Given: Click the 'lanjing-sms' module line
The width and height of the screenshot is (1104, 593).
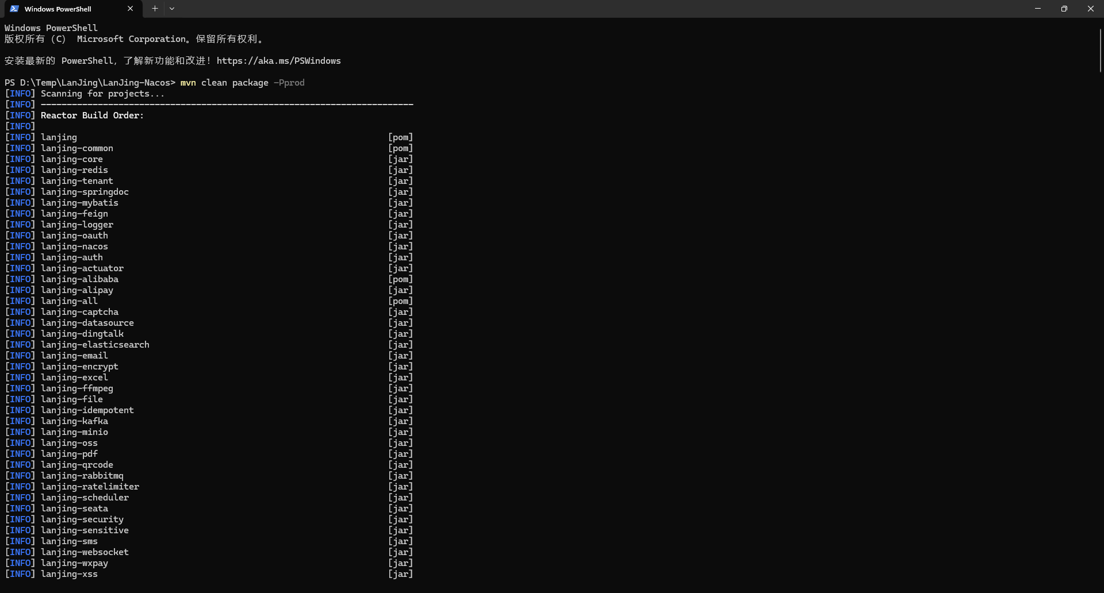Looking at the screenshot, I should (69, 541).
